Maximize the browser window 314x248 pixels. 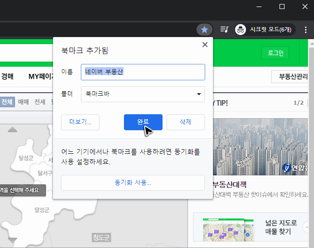282,7
